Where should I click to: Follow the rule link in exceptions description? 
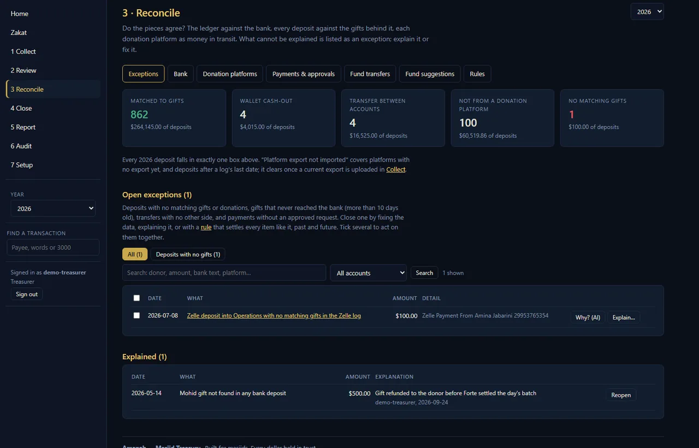pos(206,227)
